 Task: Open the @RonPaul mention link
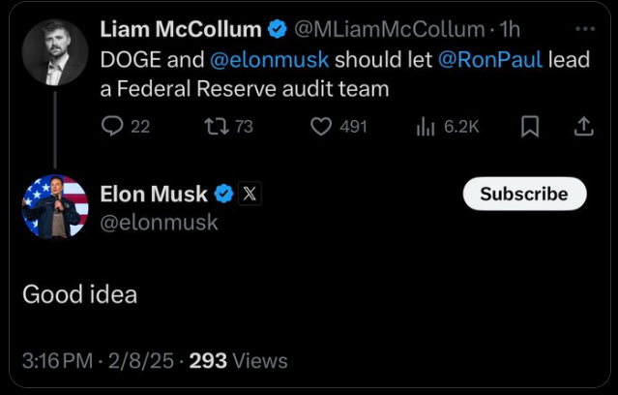pos(488,59)
